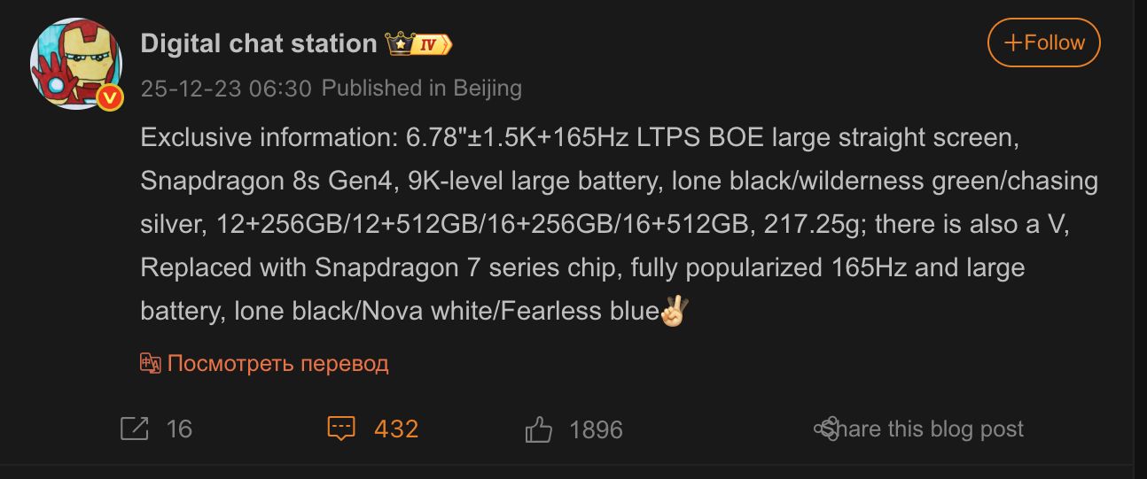Open comments via the speech bubble icon
Image resolution: width=1147 pixels, height=479 pixels.
(x=341, y=429)
